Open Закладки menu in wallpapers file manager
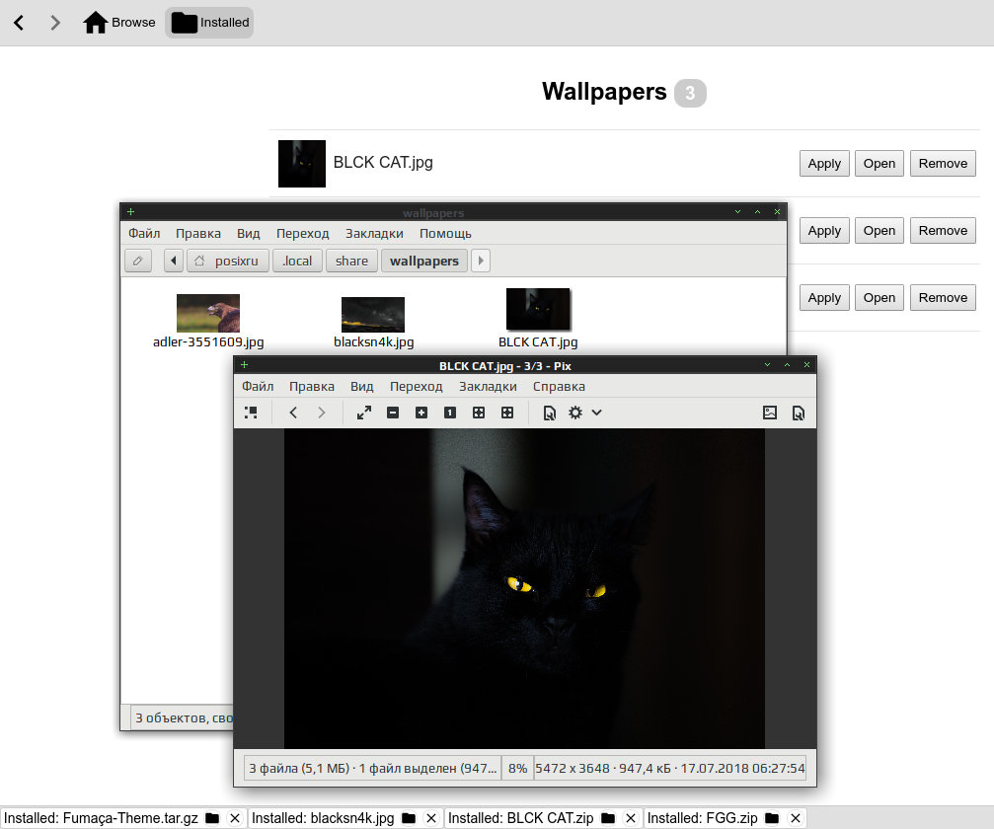The width and height of the screenshot is (994, 829). click(x=374, y=233)
